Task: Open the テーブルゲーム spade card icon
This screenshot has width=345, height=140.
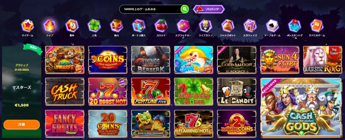Action: [272, 25]
